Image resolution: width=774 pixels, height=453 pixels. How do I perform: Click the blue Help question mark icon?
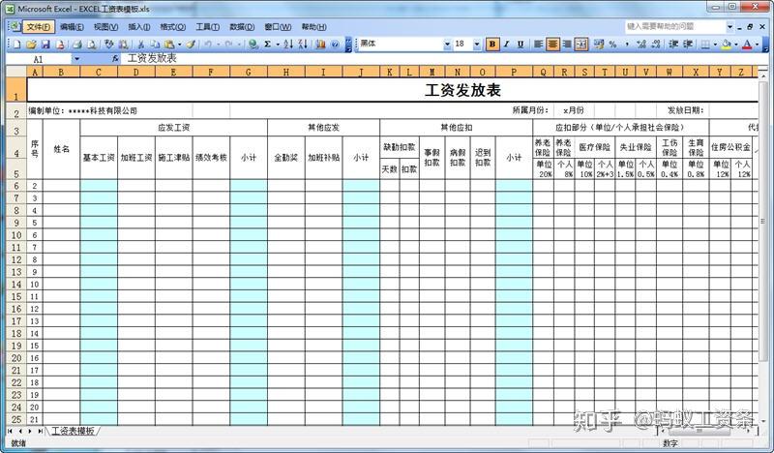[x=335, y=45]
